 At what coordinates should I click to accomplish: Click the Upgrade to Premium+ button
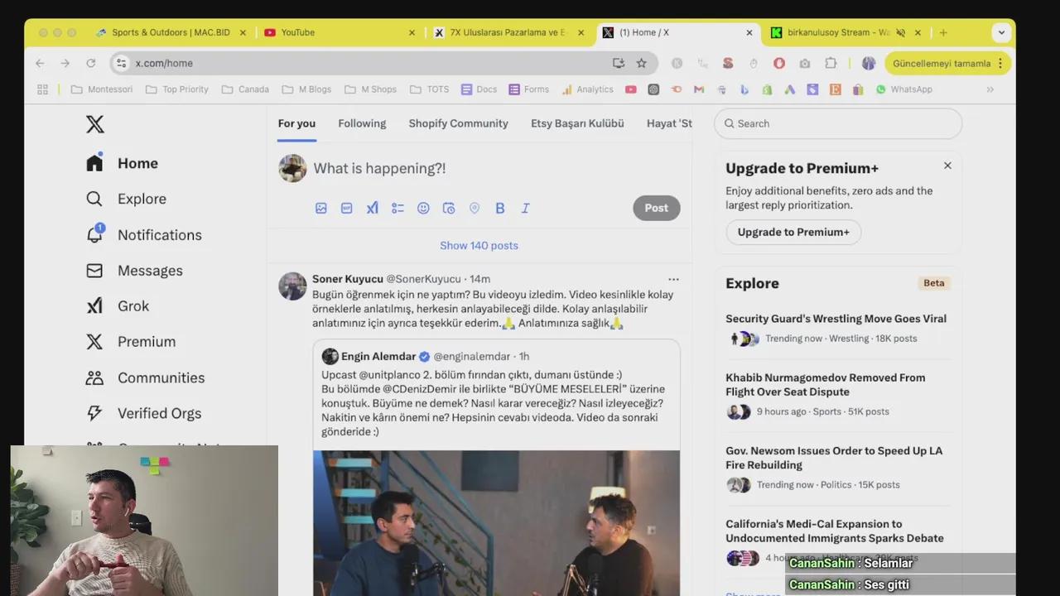point(793,232)
